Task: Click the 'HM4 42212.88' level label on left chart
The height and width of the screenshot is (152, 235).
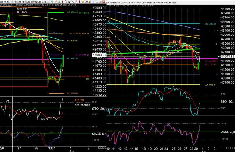Action: [73, 41]
